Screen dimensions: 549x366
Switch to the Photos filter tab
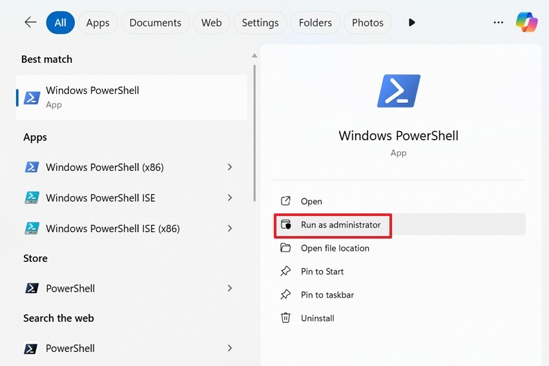[x=368, y=23]
